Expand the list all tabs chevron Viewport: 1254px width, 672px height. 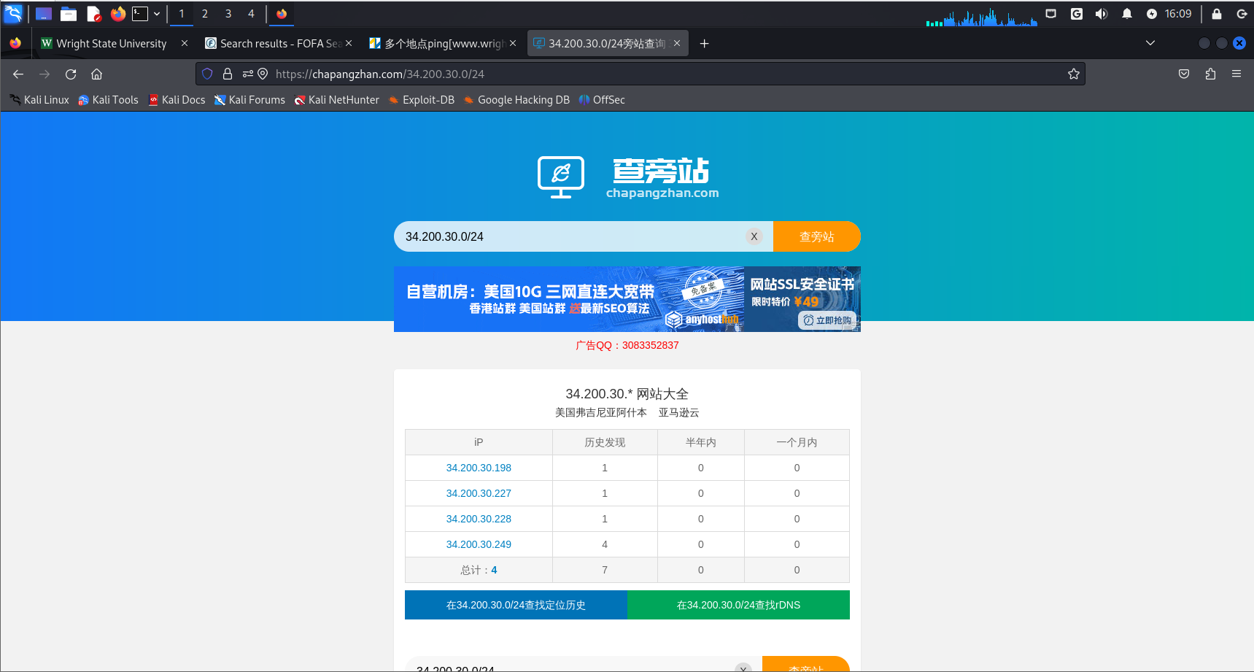tap(1150, 43)
